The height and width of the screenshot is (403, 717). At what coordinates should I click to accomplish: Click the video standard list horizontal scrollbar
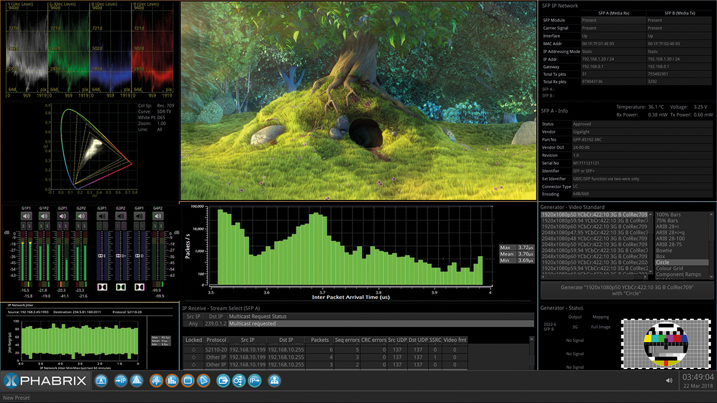pyautogui.click(x=595, y=278)
